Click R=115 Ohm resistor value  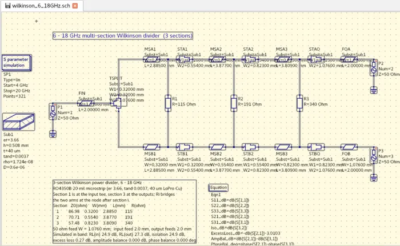[x=183, y=104]
